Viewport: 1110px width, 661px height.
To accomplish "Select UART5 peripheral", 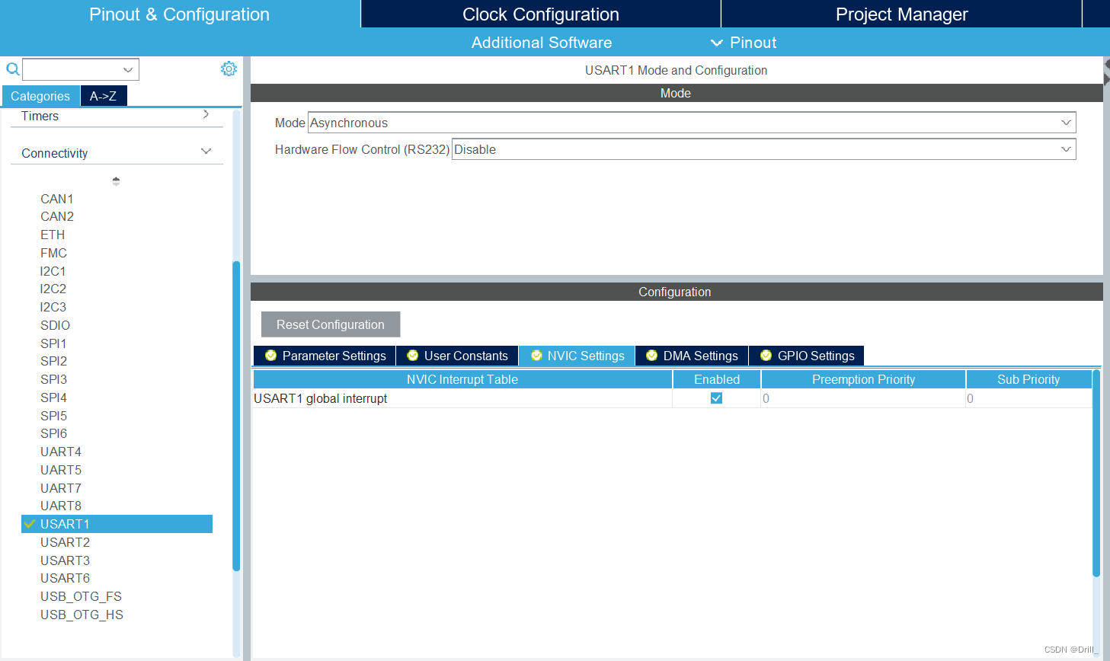I will coord(61,470).
